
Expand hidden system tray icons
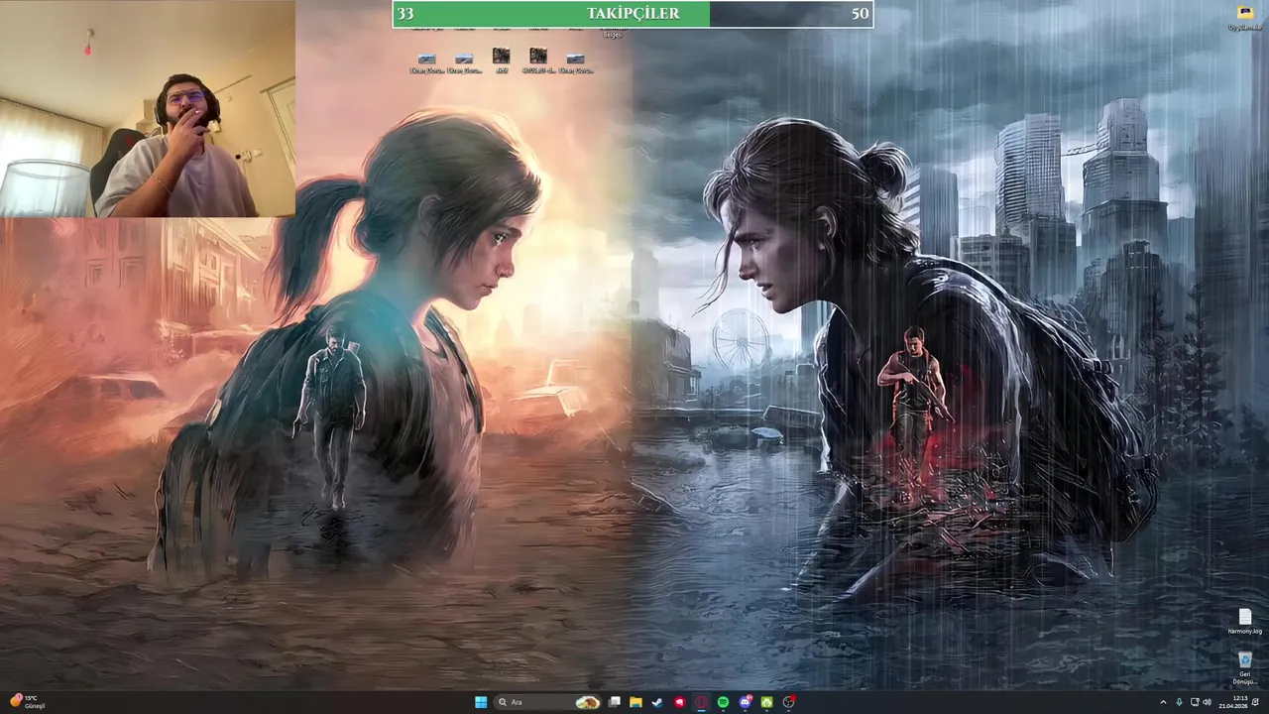coord(1163,702)
